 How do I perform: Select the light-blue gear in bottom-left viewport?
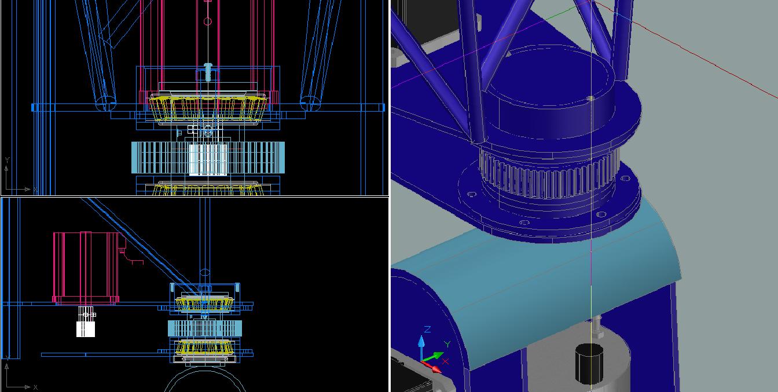[x=204, y=329]
